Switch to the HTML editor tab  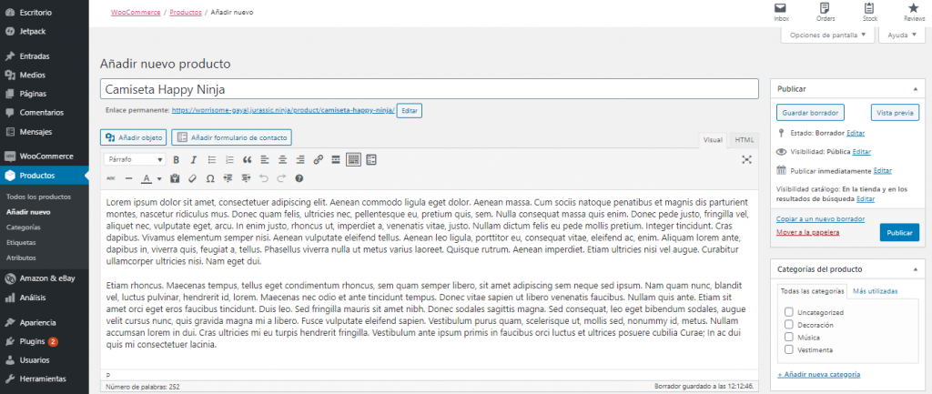[x=744, y=140]
